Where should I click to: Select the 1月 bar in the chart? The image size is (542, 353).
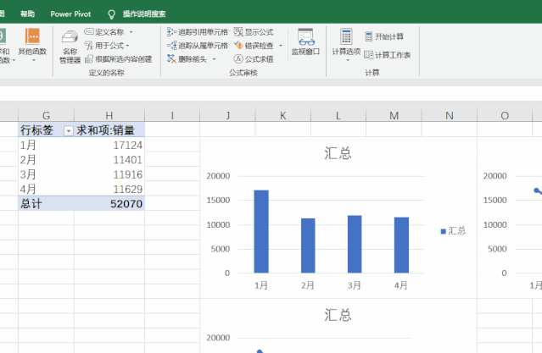point(261,231)
